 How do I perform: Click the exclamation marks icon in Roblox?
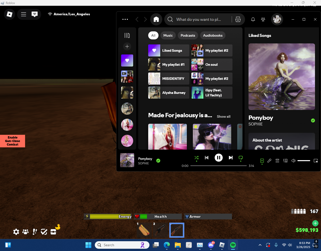[x=35, y=232]
